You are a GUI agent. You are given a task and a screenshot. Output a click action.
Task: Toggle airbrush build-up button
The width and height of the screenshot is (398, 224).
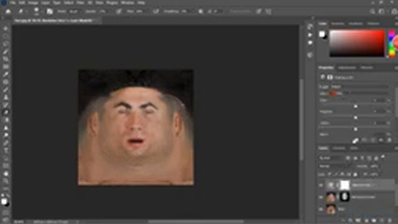156,11
